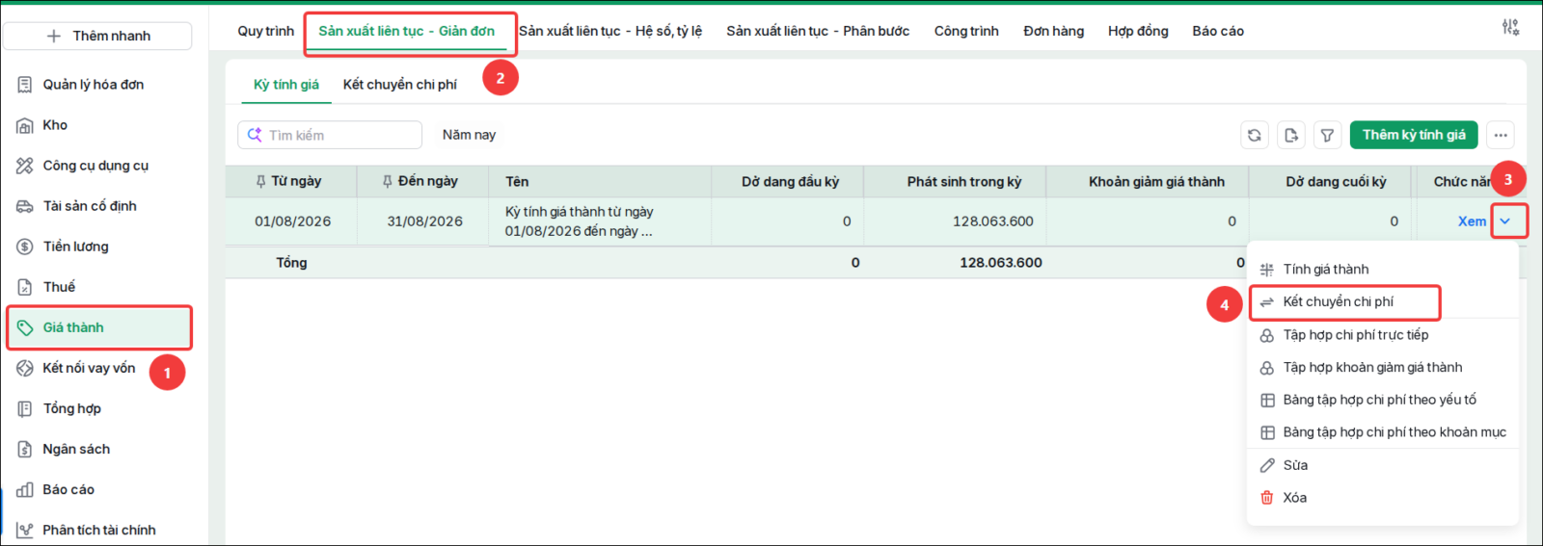This screenshot has width=1543, height=546.
Task: Expand the row actions dropdown arrow next to Xem
Action: point(1505,221)
